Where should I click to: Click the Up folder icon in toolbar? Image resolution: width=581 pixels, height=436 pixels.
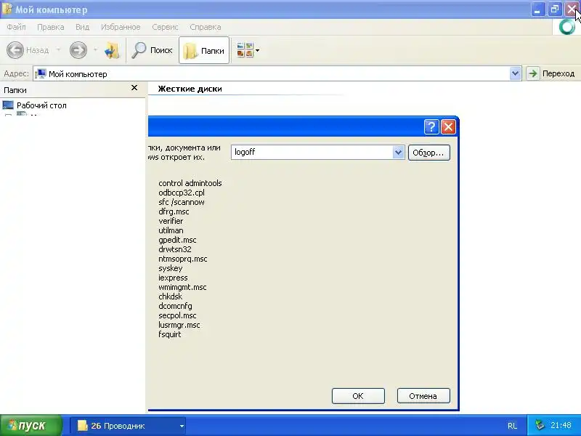[112, 50]
